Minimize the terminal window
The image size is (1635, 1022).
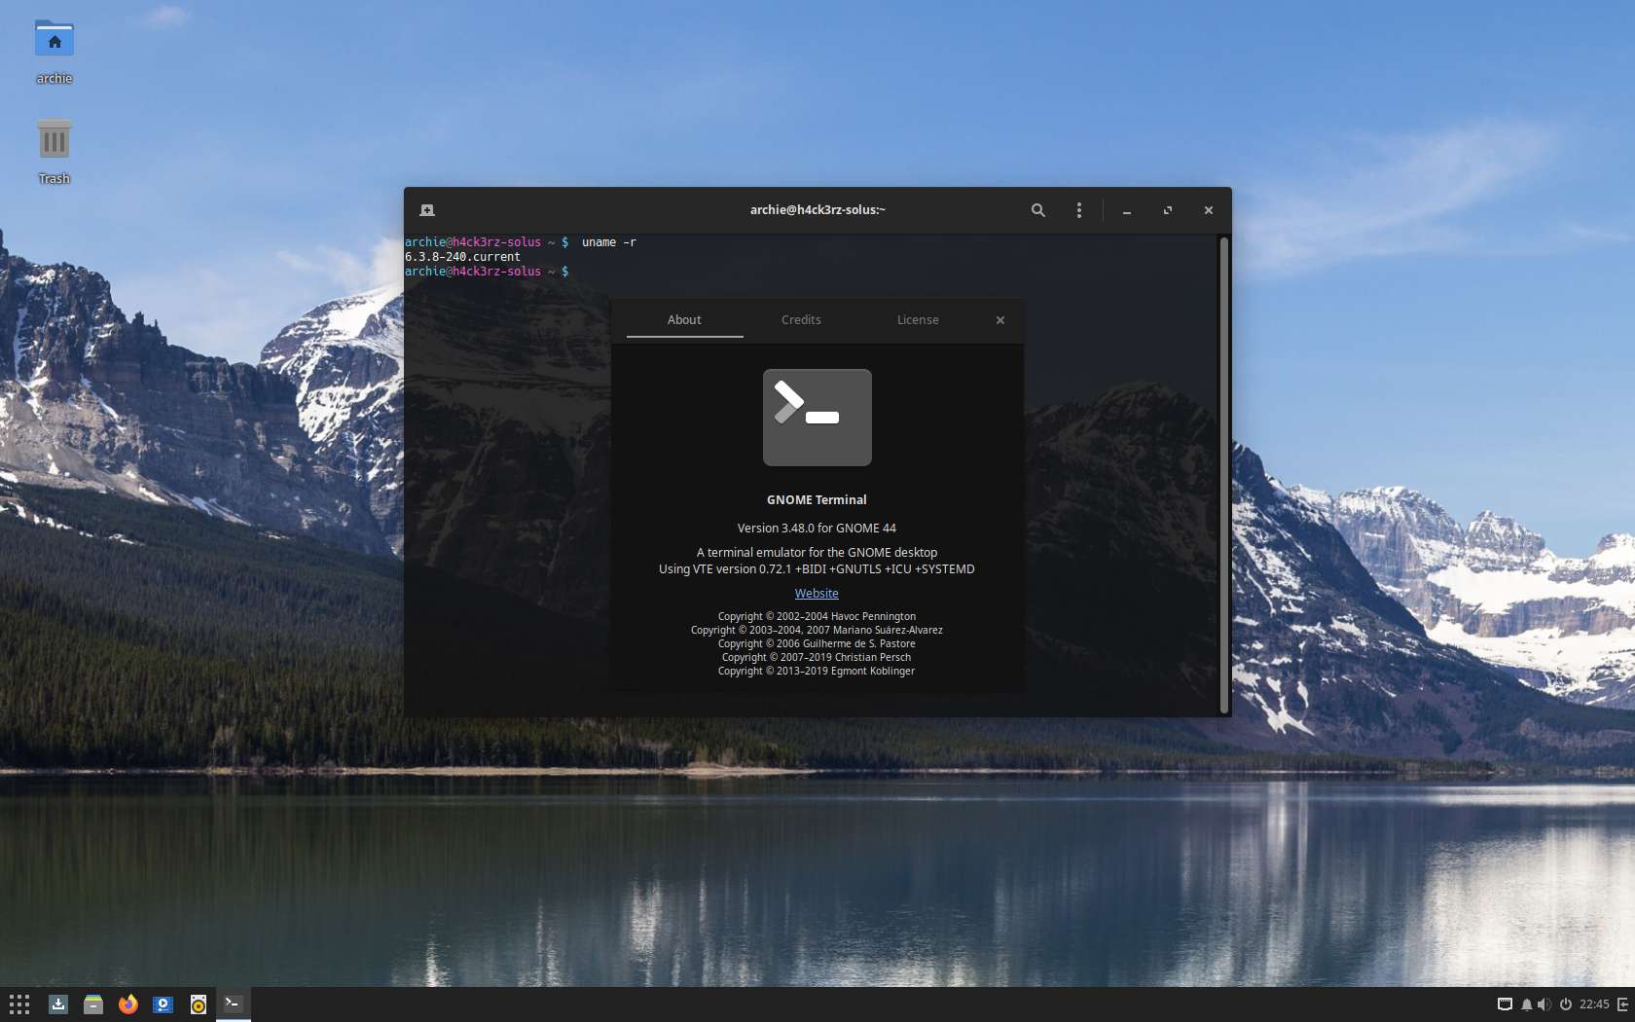[x=1127, y=210]
